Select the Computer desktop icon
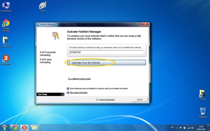210x131 pixels. (x=6, y=7)
